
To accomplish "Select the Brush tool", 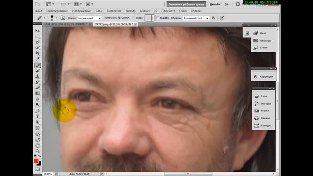I will tap(37, 71).
